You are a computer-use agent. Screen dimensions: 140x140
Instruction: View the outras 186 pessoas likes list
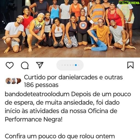73,81
